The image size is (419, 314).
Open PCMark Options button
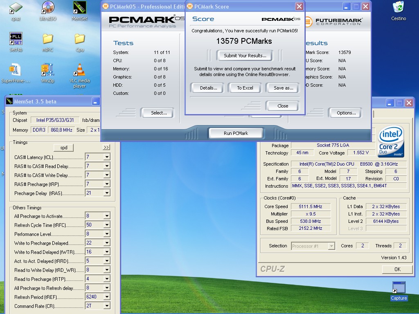click(346, 113)
